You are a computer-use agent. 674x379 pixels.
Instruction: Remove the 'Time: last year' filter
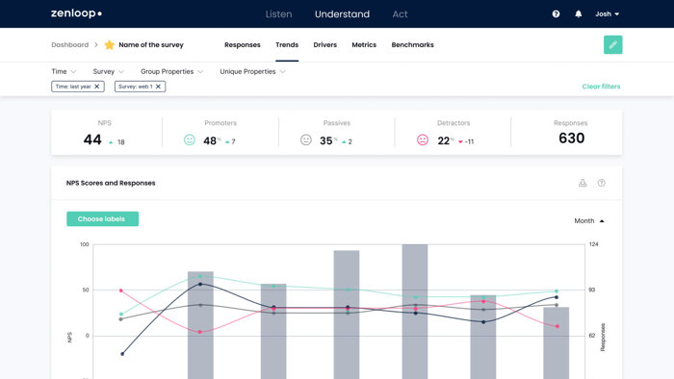coord(96,87)
